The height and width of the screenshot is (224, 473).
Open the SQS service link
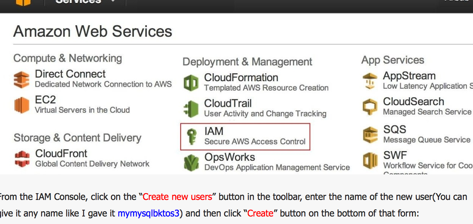click(395, 129)
